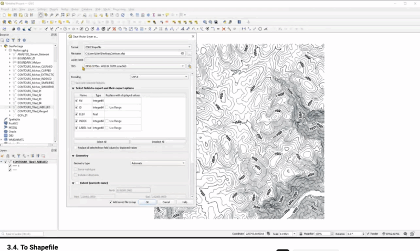Screen dimensions: 420x251
Task: Click the Add circle digitizing icon
Action: 65,29
